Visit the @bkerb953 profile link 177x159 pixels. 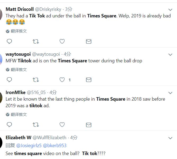point(55,146)
